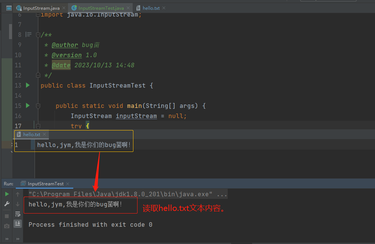Run class InputStreamTest from gutter arrow
The width and height of the screenshot is (375, 244).
28,85
